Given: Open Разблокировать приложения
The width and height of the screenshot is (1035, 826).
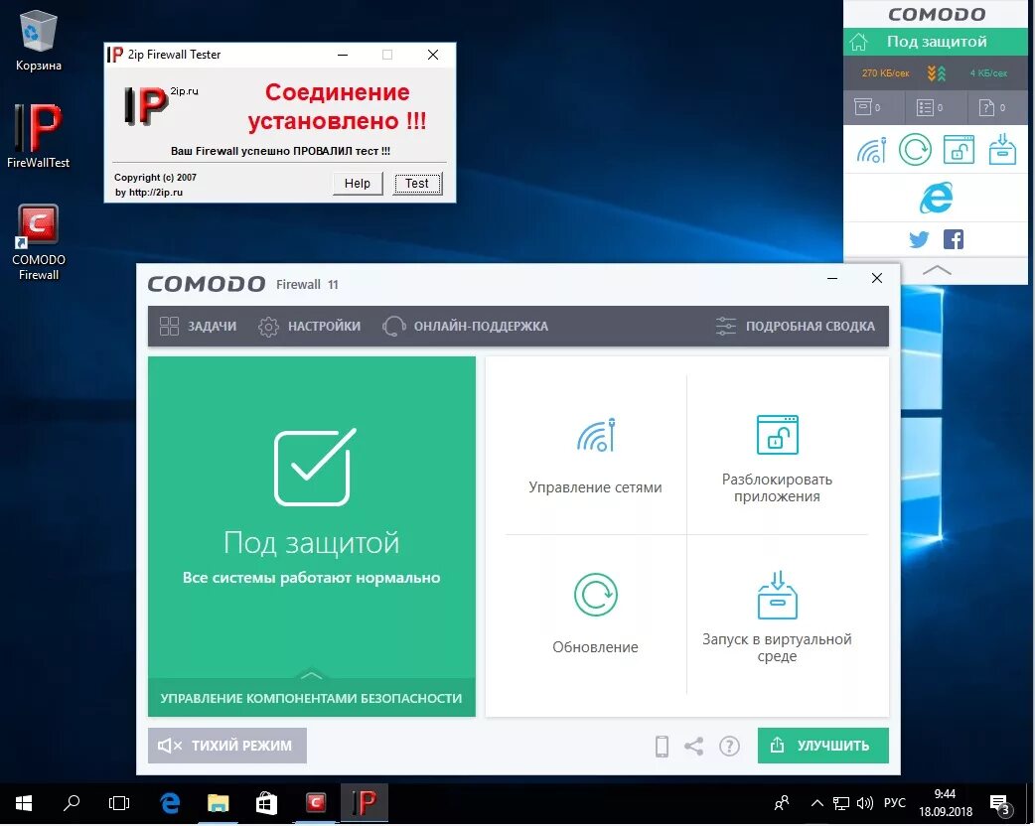Looking at the screenshot, I should (778, 452).
